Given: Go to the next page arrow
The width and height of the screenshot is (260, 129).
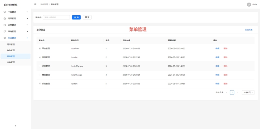Looking at the screenshot, I should 238,93.
